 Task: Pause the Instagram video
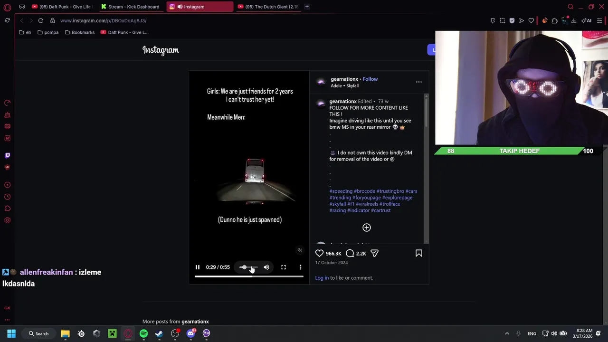(198, 267)
